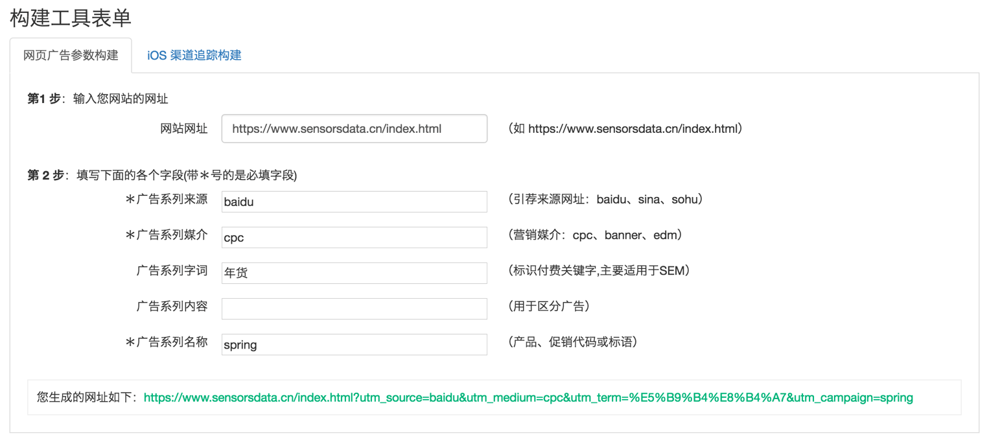This screenshot has width=989, height=440.
Task: Switch to the iOS 渠道追踪构建 tab
Action: click(x=194, y=55)
